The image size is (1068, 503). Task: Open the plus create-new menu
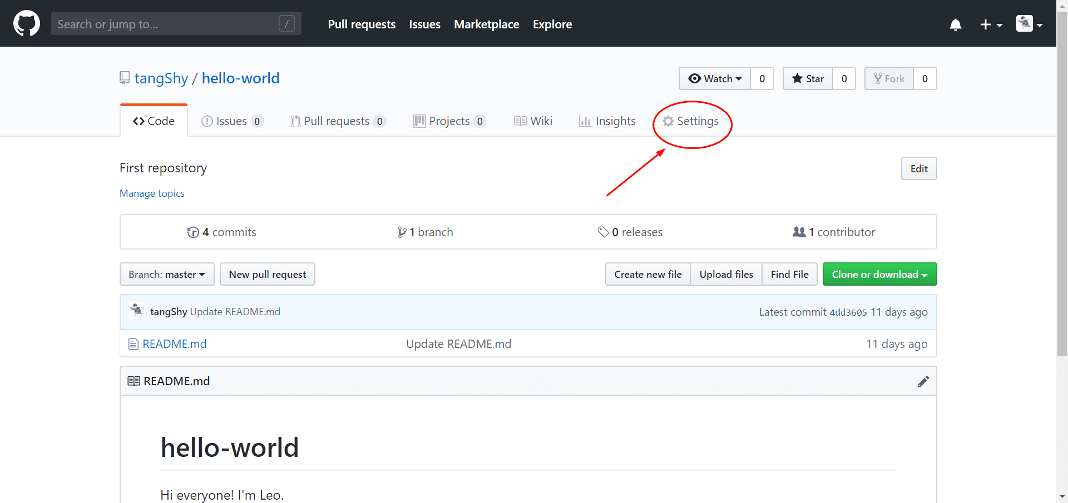[x=991, y=24]
